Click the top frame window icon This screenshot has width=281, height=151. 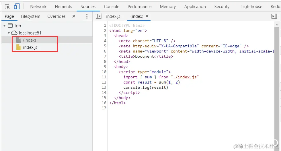[x=10, y=26]
